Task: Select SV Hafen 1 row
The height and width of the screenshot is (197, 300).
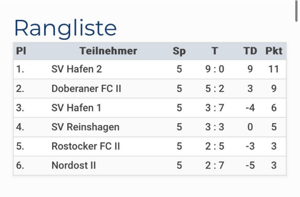Action: tap(150, 108)
